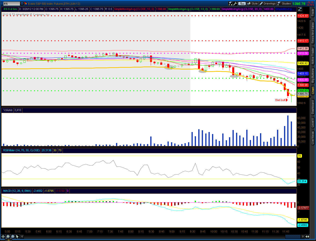Image resolution: width=316 pixels, height=241 pixels.
Task: Toggle the price axis scale icon
Action: 300,9
